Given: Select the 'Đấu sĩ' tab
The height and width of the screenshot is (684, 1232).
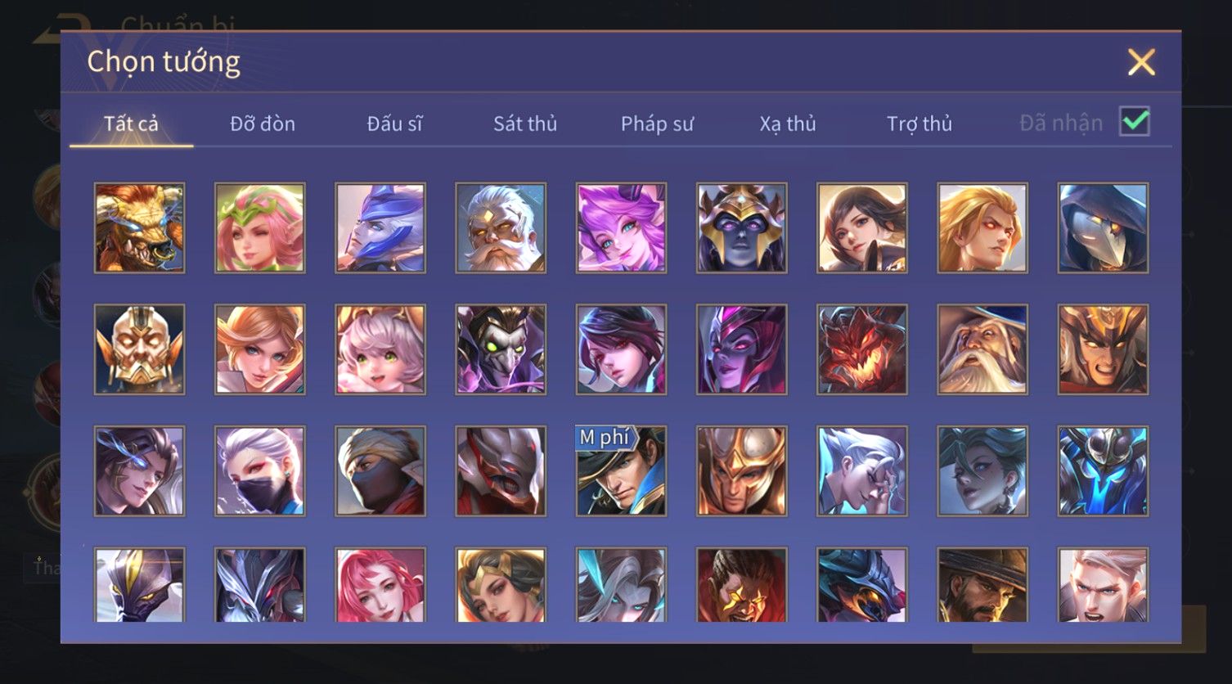Looking at the screenshot, I should (x=394, y=124).
